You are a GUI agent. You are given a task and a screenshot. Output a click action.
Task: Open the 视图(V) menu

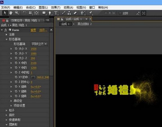tap(81, 8)
